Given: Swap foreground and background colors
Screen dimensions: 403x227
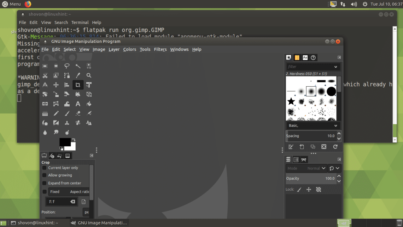Looking at the screenshot, I should (74, 140).
